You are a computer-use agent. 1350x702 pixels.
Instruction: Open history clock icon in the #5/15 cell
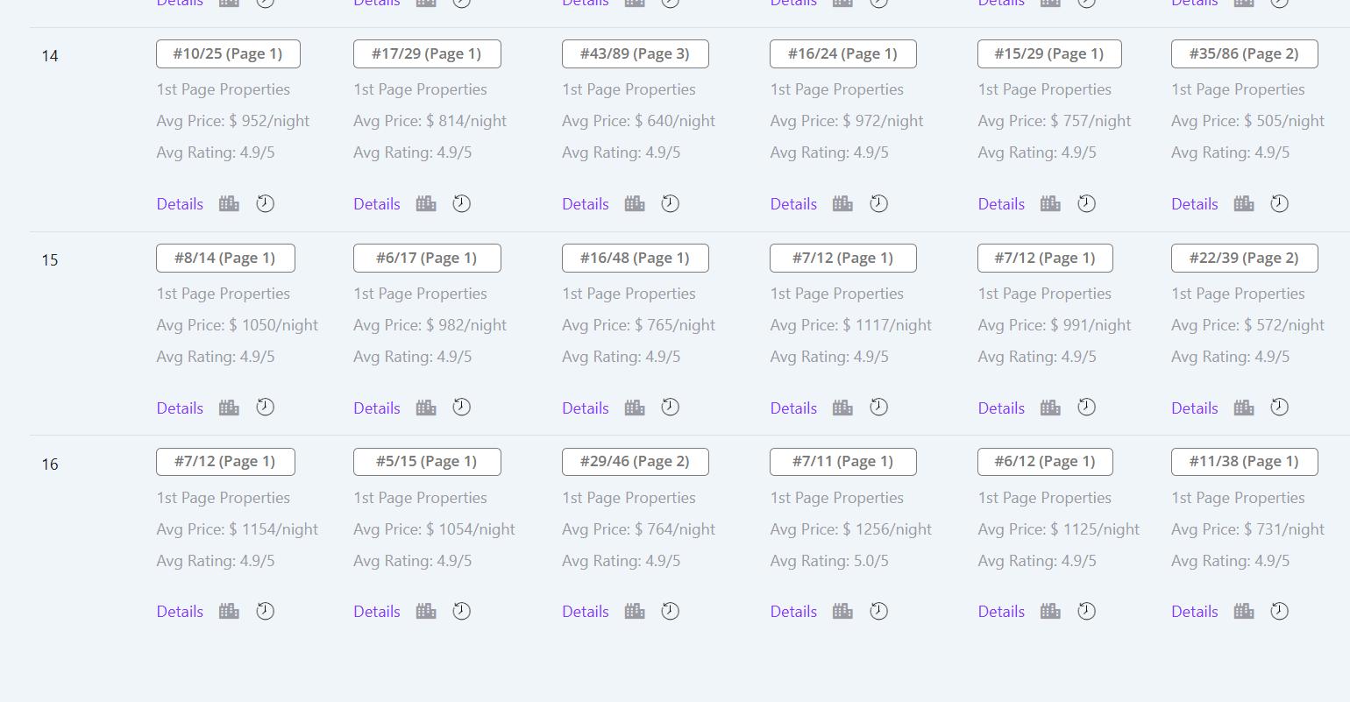click(461, 611)
